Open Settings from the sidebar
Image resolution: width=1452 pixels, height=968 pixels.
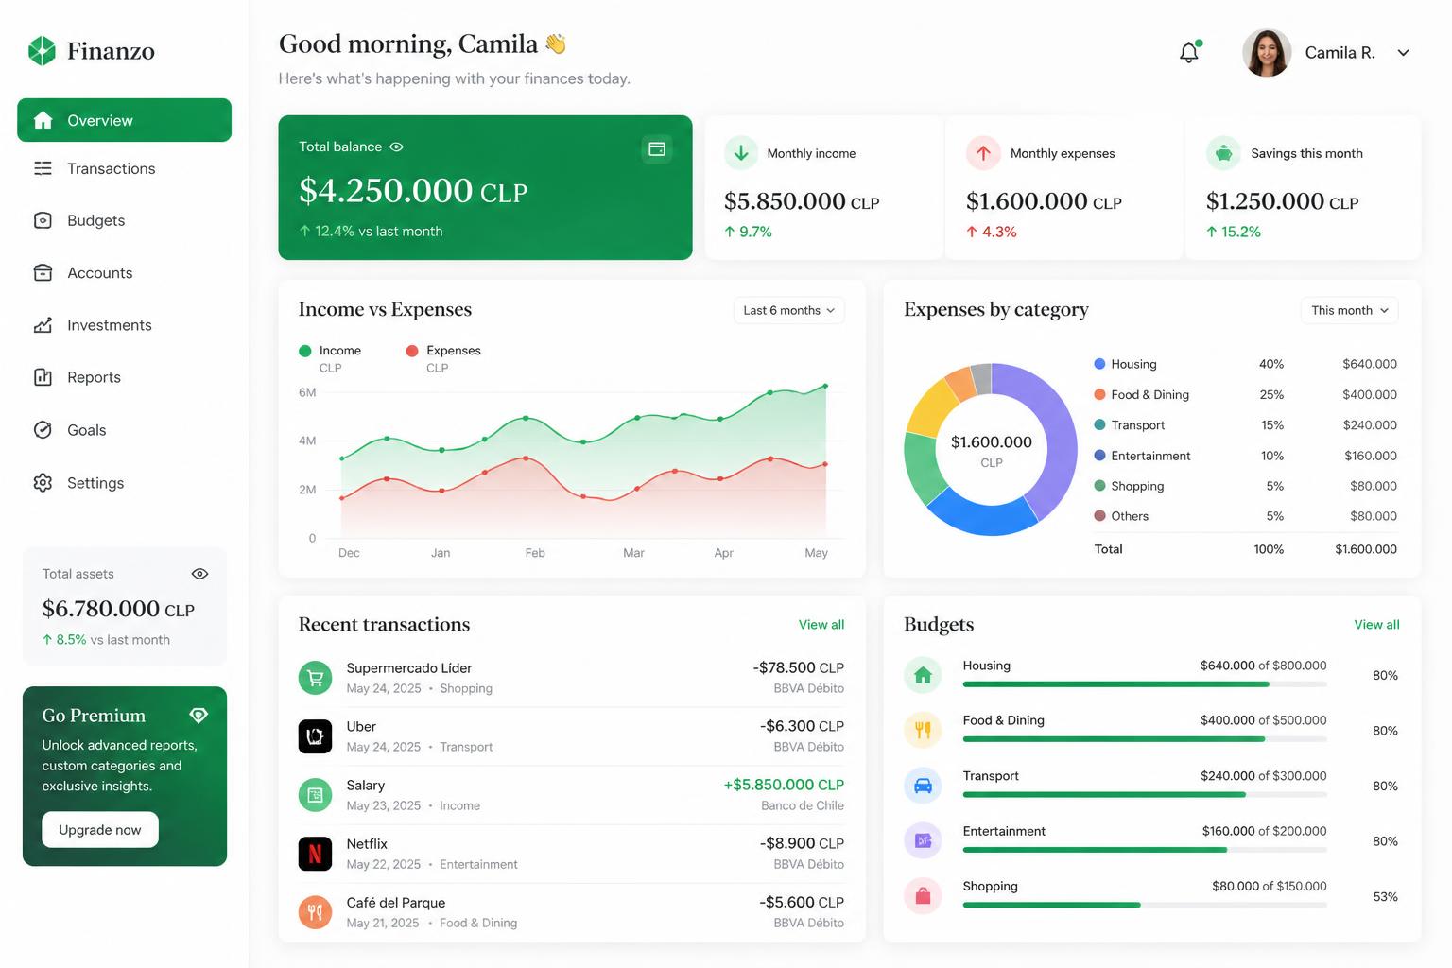pos(124,483)
